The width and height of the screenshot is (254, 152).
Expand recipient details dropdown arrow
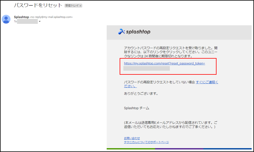(39, 21)
